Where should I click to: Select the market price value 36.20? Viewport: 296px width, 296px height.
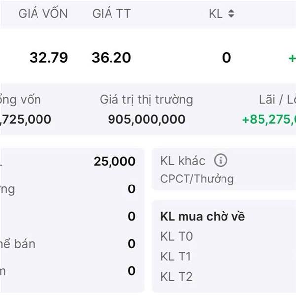coord(111,58)
